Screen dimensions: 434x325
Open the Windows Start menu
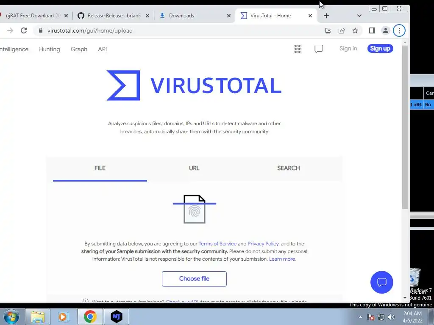(11, 317)
